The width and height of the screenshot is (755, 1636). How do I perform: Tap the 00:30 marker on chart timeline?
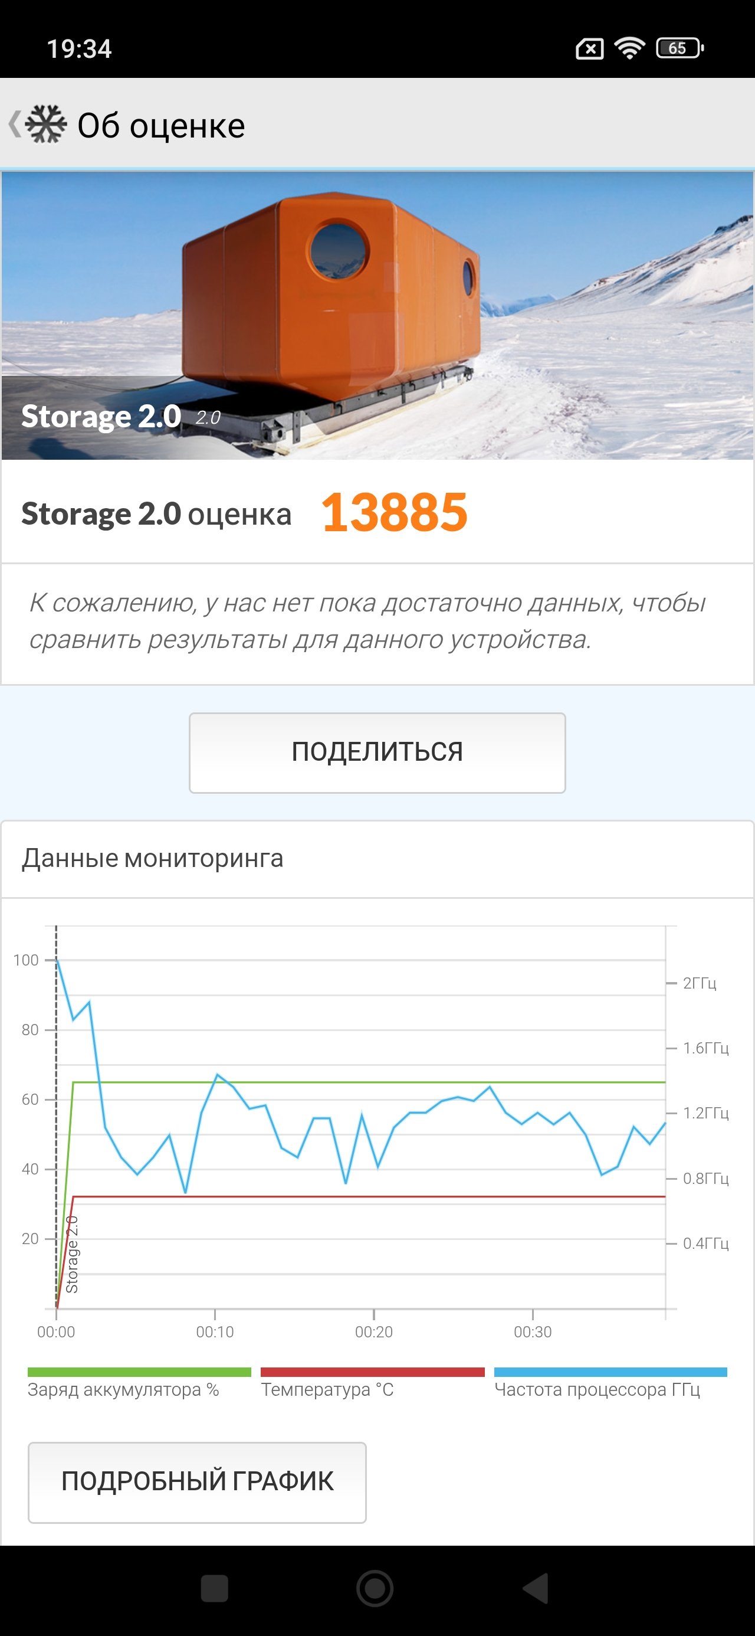532,1332
